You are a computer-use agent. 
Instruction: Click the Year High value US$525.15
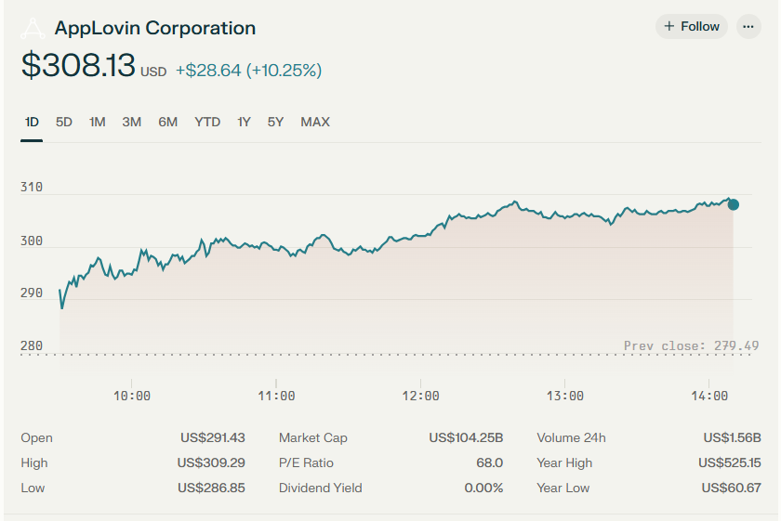pos(730,462)
